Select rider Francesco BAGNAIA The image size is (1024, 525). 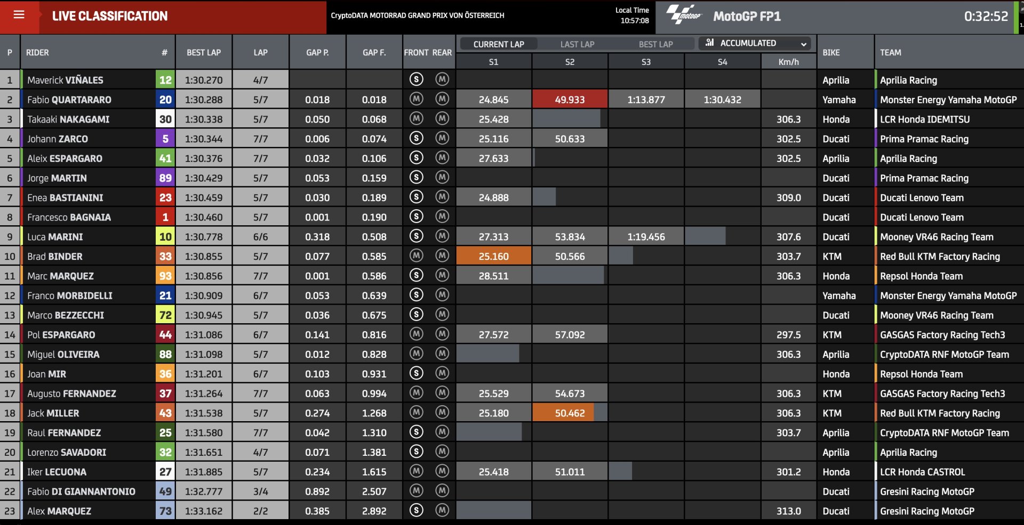click(x=69, y=217)
